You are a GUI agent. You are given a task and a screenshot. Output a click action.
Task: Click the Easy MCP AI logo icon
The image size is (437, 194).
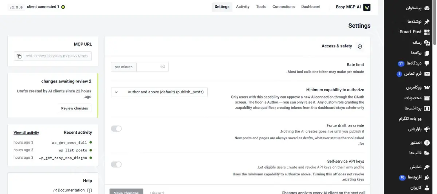pyautogui.click(x=367, y=7)
